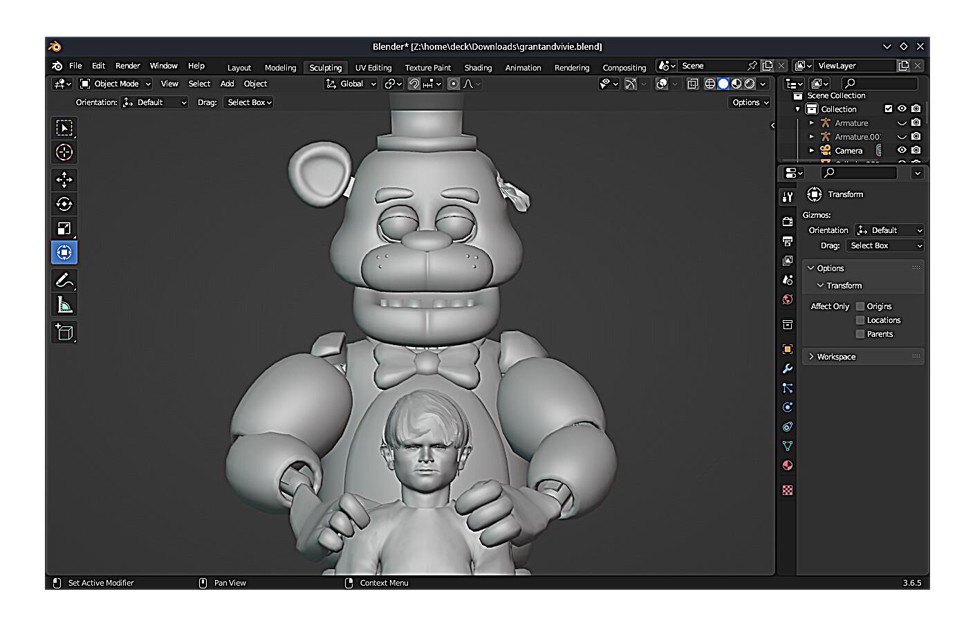The height and width of the screenshot is (643, 975).
Task: Open the File menu
Action: [x=75, y=66]
